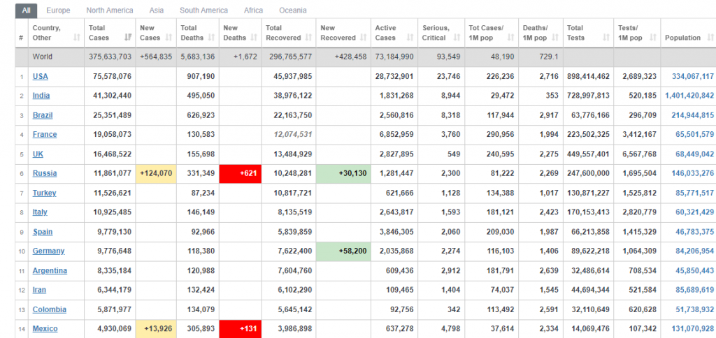Open the Asia tab

coord(157,10)
